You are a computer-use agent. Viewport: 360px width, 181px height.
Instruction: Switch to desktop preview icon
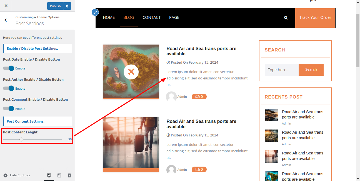(x=49, y=175)
